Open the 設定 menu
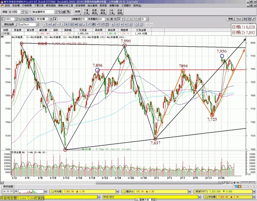The image size is (257, 201). pyautogui.click(x=7, y=6)
